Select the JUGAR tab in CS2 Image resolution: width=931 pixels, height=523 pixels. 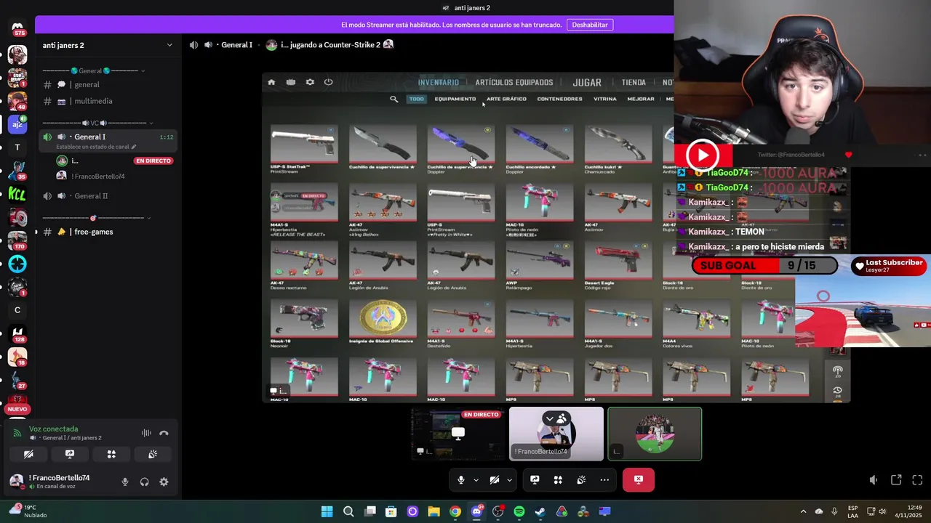587,83
